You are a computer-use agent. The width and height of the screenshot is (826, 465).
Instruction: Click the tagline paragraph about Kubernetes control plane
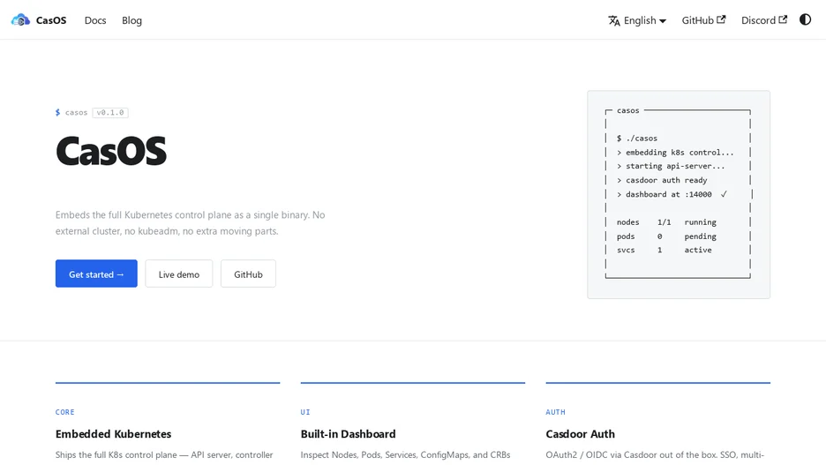click(190, 222)
